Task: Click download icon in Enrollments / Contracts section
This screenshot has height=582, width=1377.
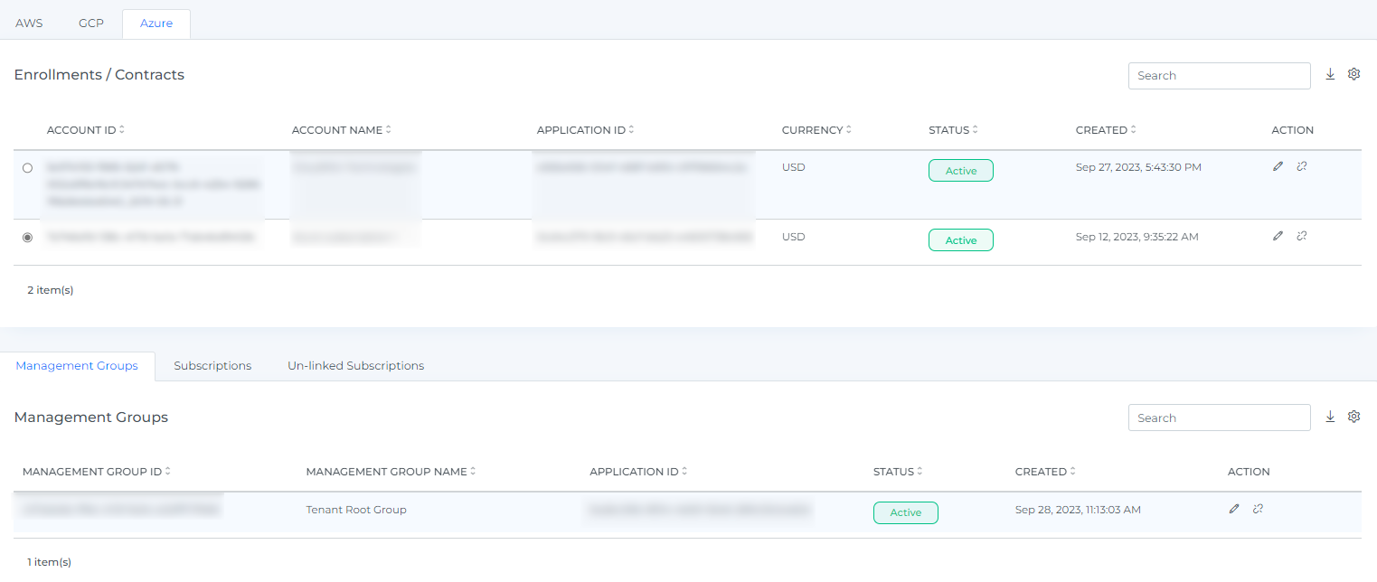Action: point(1330,75)
